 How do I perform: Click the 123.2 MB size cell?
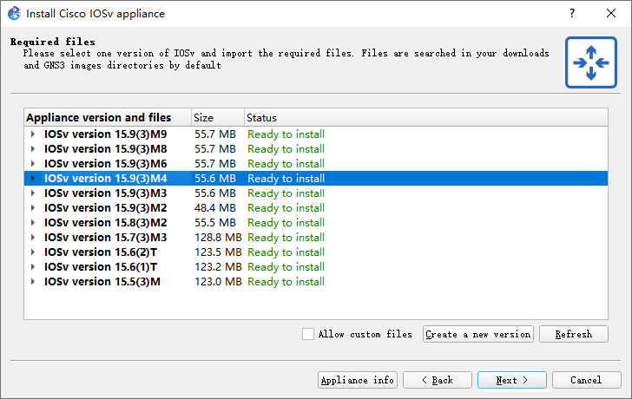pyautogui.click(x=218, y=267)
